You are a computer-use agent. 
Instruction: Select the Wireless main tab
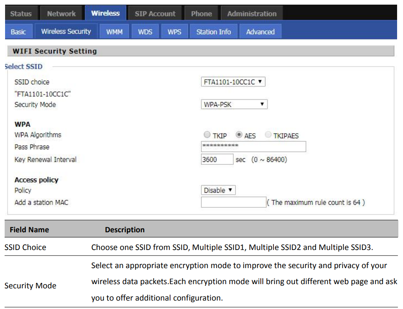click(105, 13)
